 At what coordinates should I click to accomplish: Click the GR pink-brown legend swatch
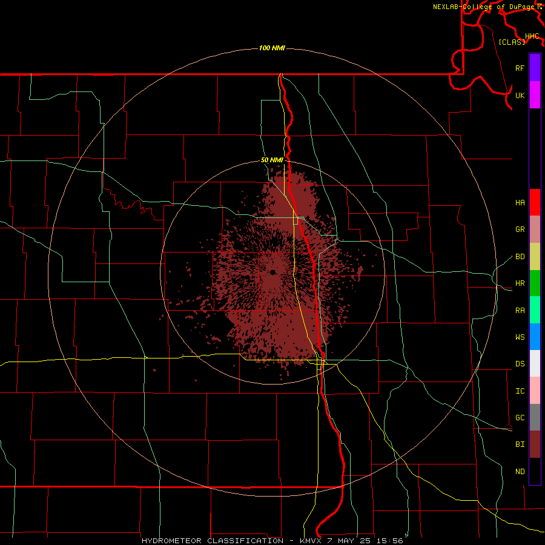[535, 230]
